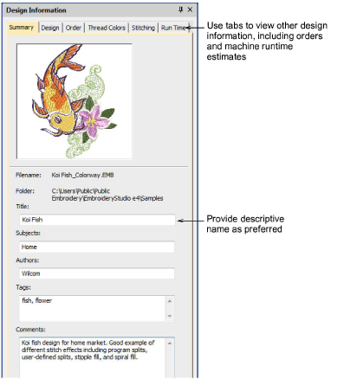The image size is (344, 385).
Task: Open the Order tab
Action: click(74, 28)
